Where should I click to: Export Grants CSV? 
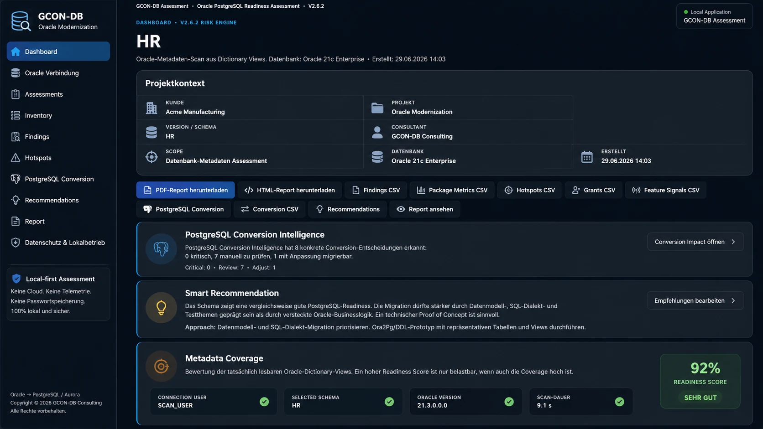click(594, 190)
